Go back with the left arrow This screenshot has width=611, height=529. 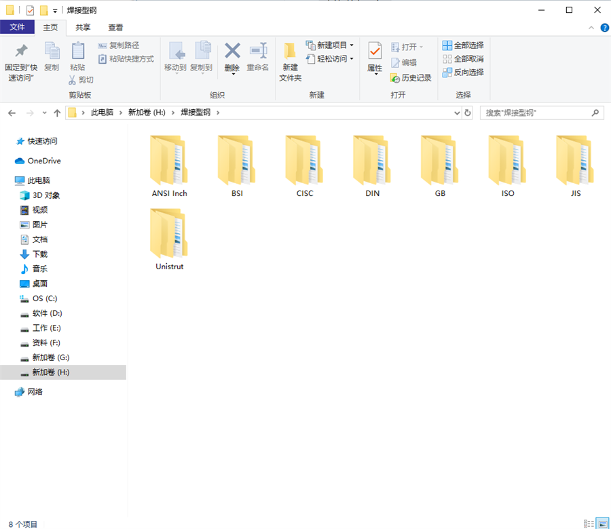pyautogui.click(x=12, y=113)
